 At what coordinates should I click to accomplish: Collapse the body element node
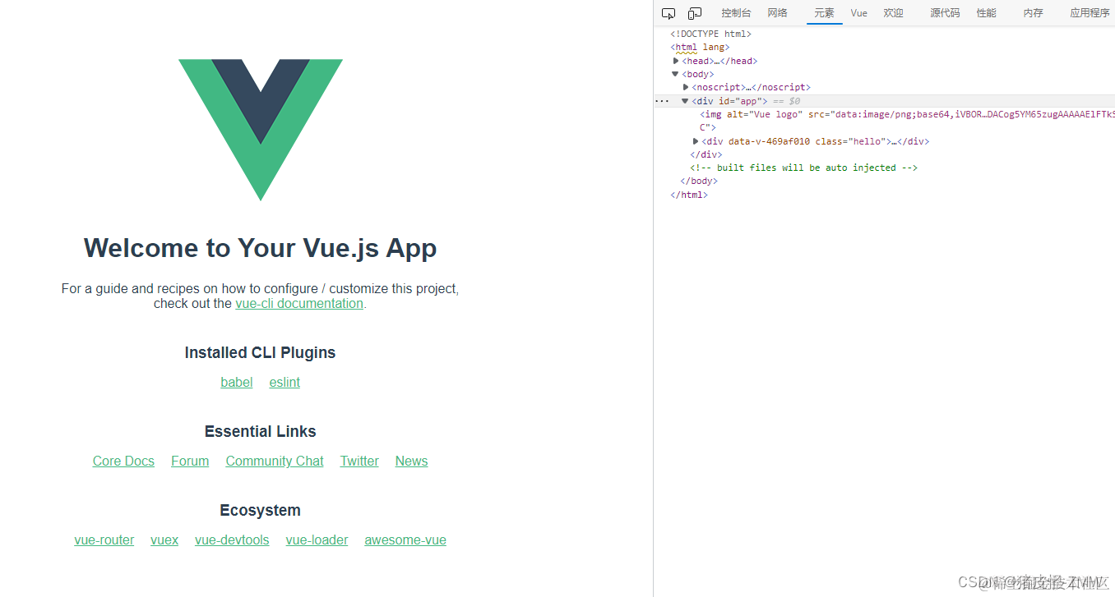click(x=674, y=73)
